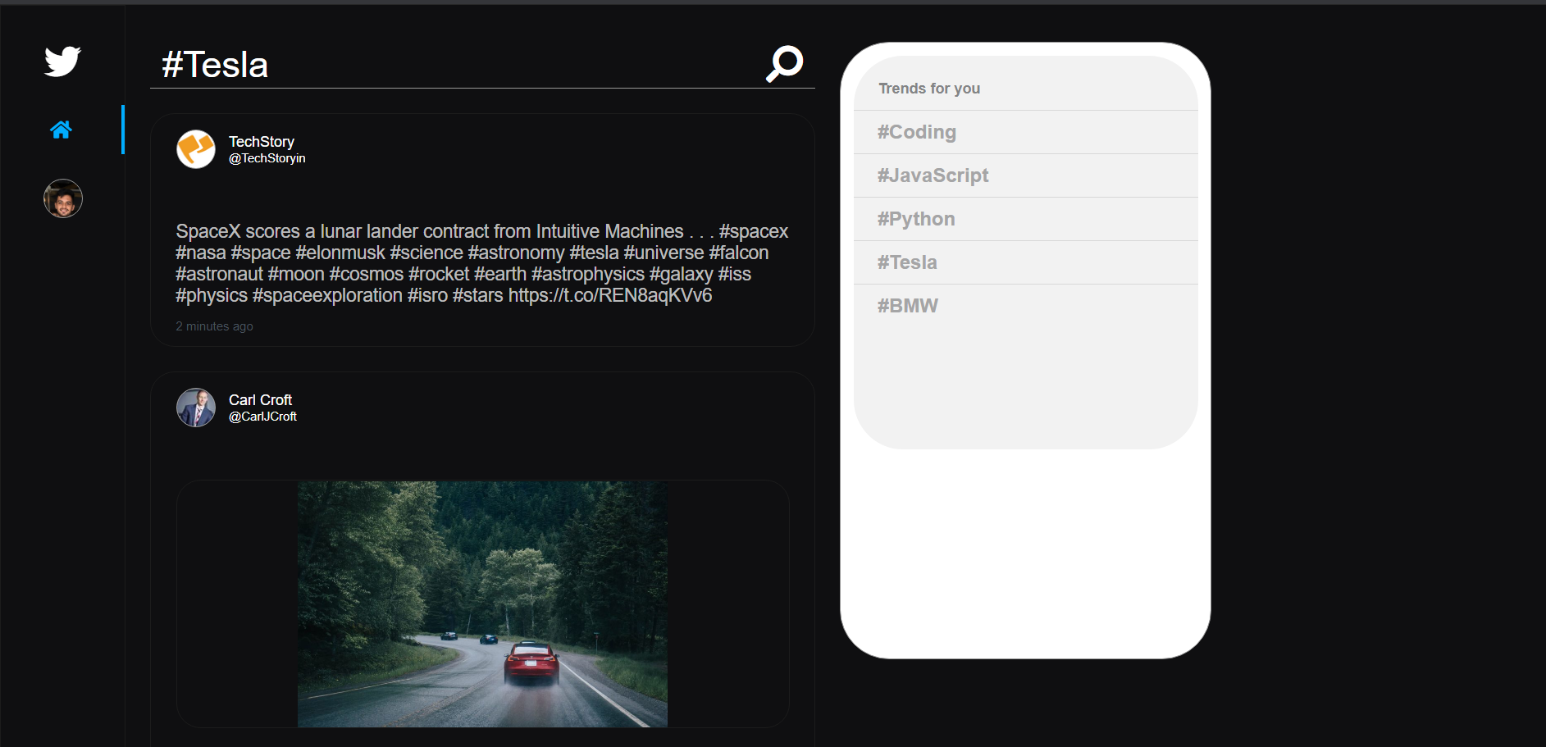1546x747 pixels.
Task: Click Carl Croft's profile picture
Action: point(196,408)
